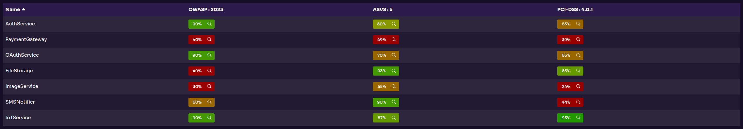The height and width of the screenshot is (129, 743).
Task: Click magnifier icon on AuthService OWASP 90% badge
Action: coord(209,24)
